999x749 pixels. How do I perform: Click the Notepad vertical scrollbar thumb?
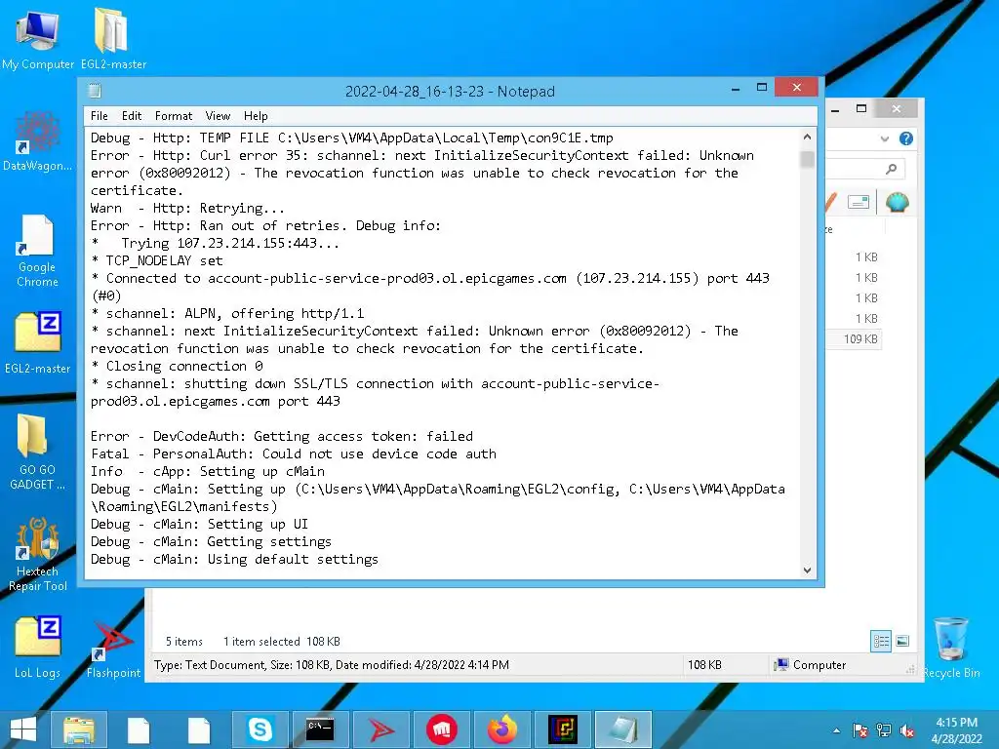[x=807, y=159]
